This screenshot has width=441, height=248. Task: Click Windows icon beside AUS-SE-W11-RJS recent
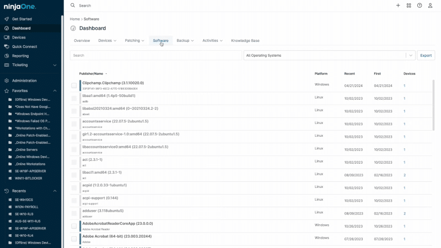(x=10, y=222)
